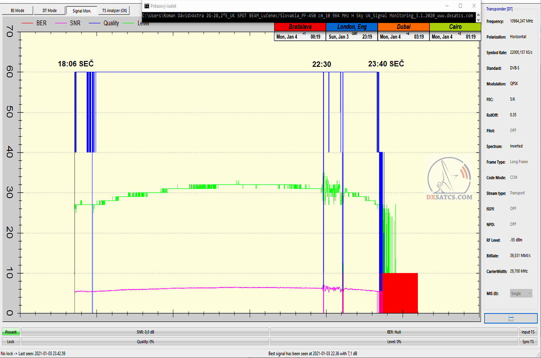
Task: Open the MIS Single dropdown
Action: point(521,293)
